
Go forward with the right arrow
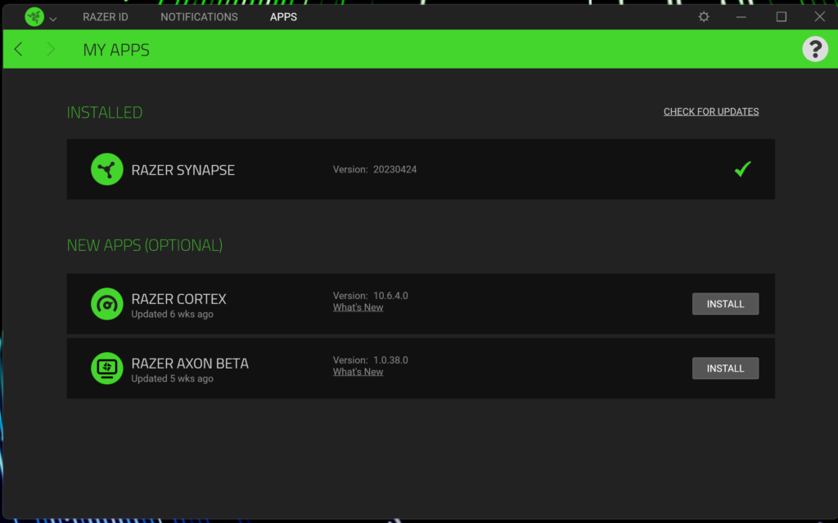51,49
